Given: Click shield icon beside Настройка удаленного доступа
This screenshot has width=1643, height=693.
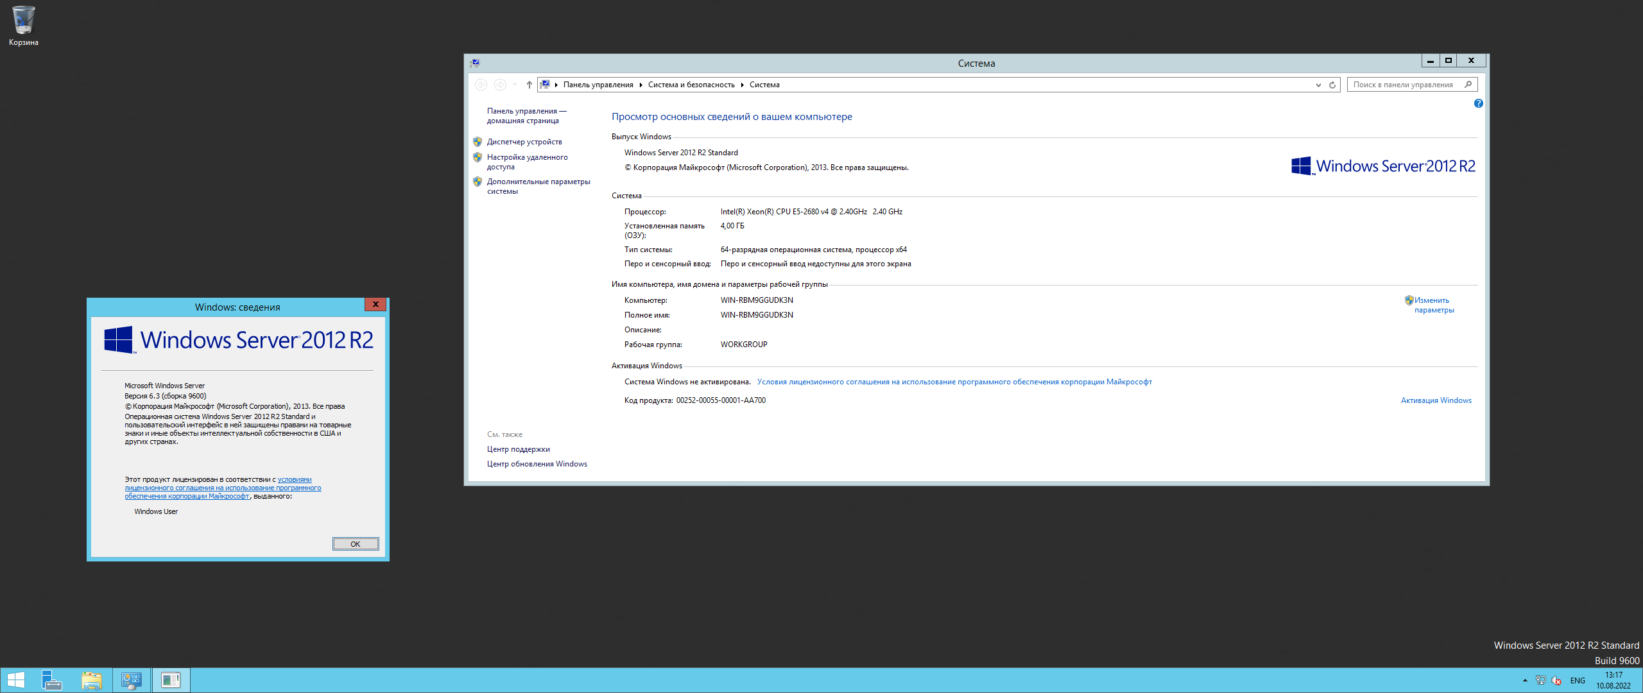Looking at the screenshot, I should pyautogui.click(x=477, y=157).
